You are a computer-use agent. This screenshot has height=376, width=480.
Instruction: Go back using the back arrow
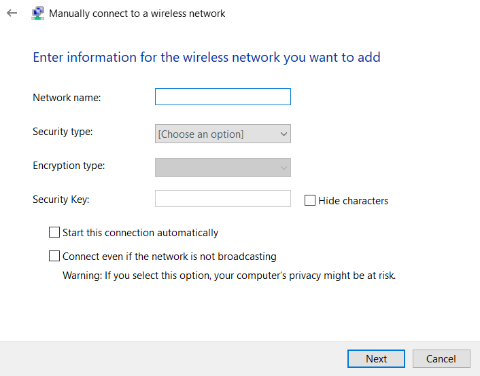click(x=12, y=13)
